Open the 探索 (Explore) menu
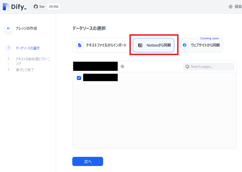The width and height of the screenshot is (242, 172). [x=235, y=7]
